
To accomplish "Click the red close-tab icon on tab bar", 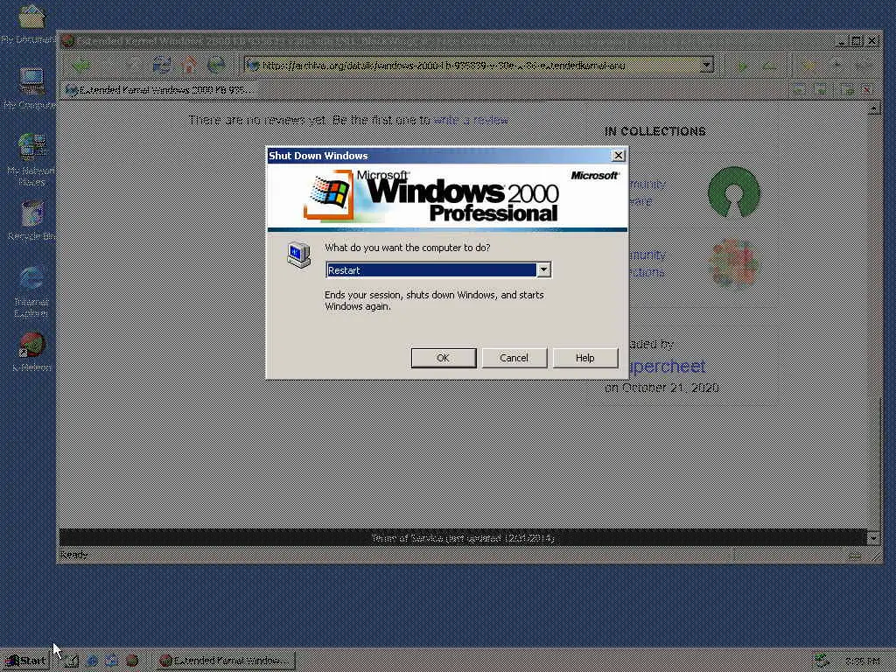I will tap(867, 90).
